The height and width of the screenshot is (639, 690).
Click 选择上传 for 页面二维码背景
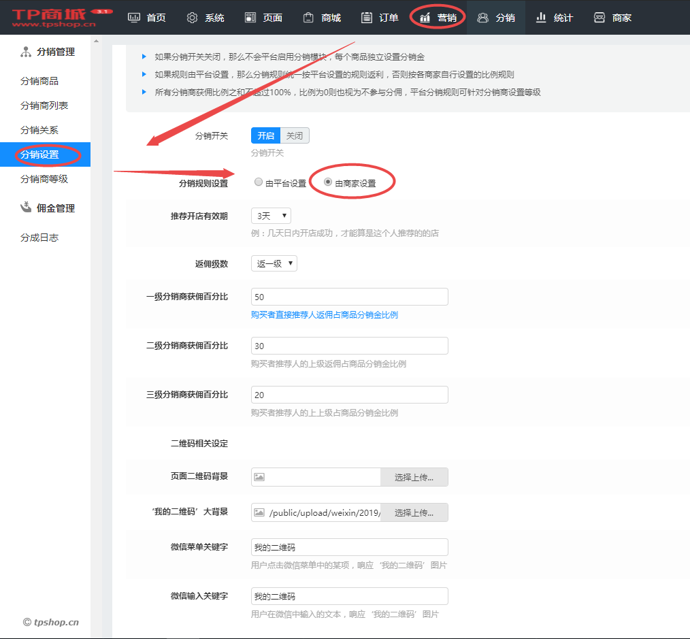(x=414, y=477)
